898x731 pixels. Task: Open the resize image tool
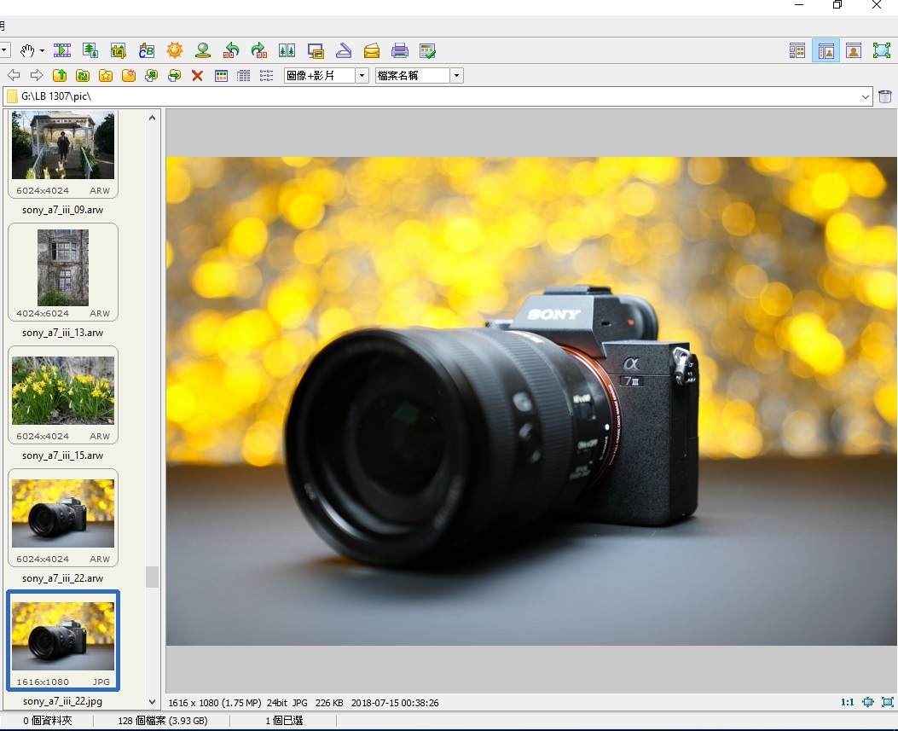(90, 51)
